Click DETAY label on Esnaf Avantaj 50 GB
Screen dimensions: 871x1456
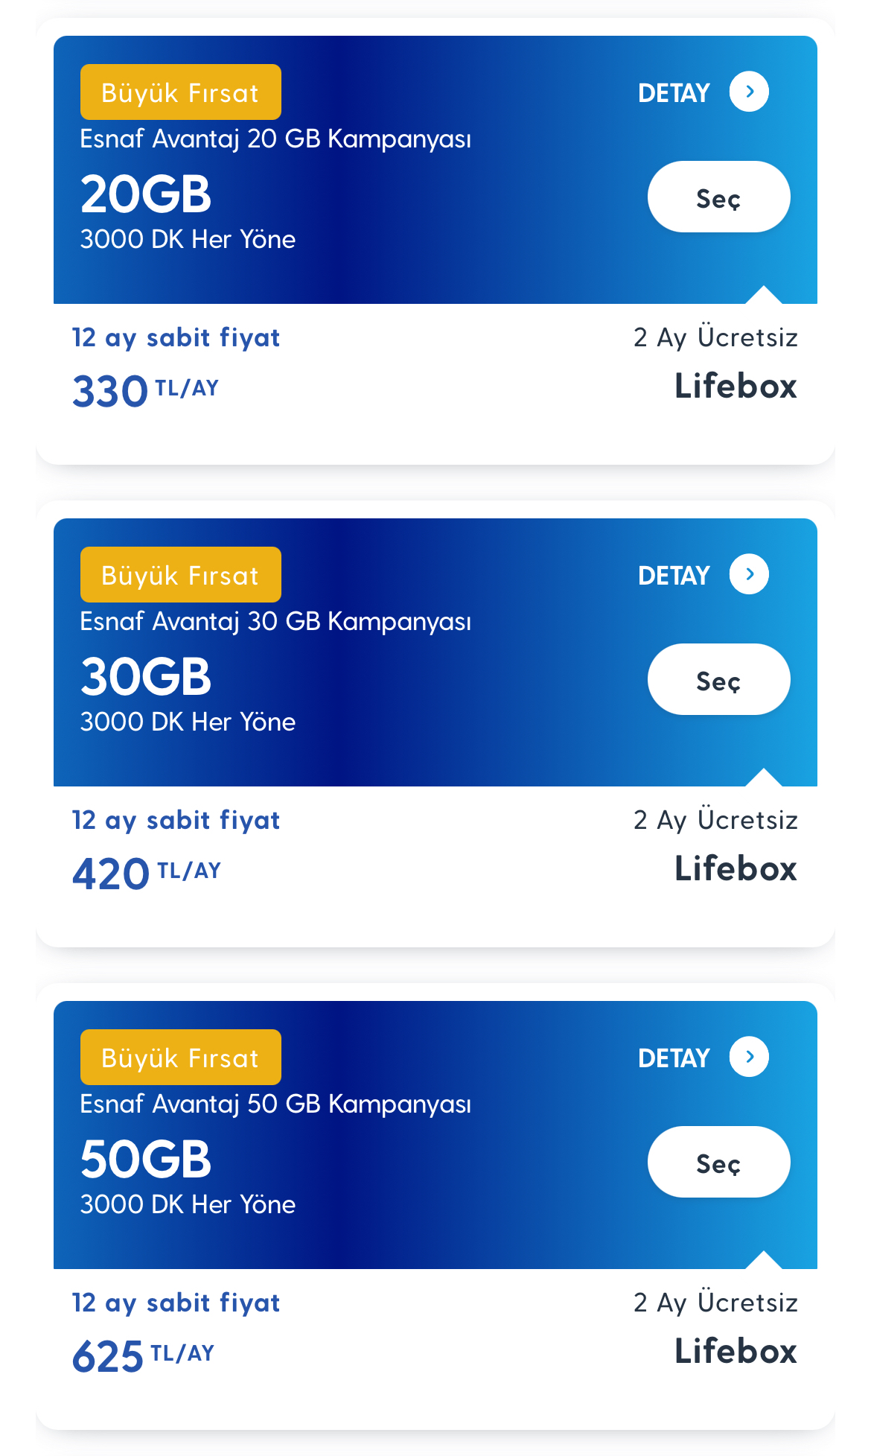click(674, 1058)
